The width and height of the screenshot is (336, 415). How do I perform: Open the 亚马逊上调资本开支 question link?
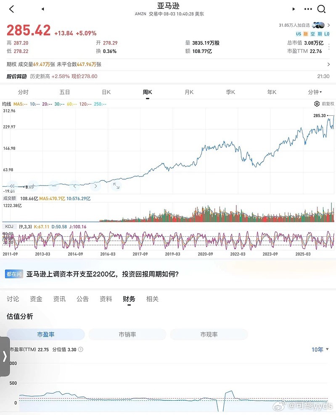pyautogui.click(x=102, y=274)
